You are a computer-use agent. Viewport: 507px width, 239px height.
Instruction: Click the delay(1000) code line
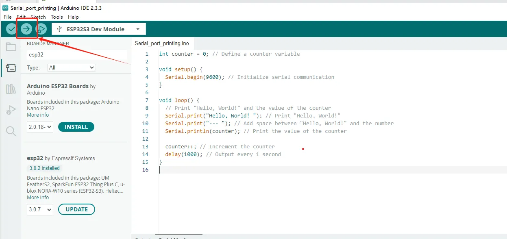click(223, 154)
